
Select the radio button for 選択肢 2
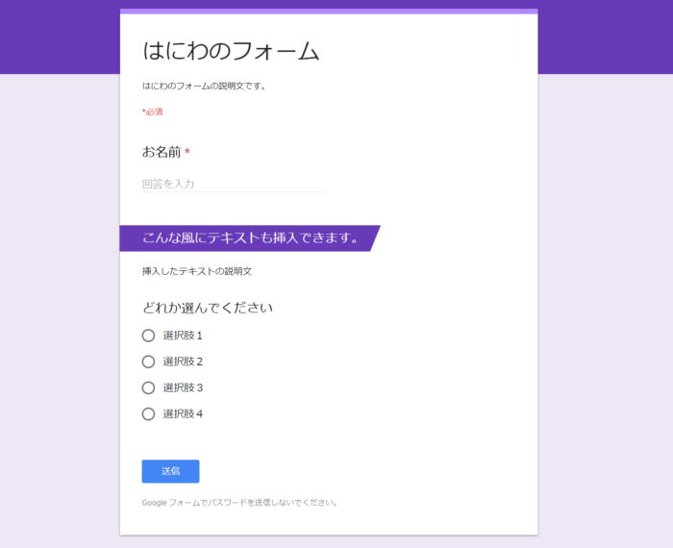pos(148,361)
